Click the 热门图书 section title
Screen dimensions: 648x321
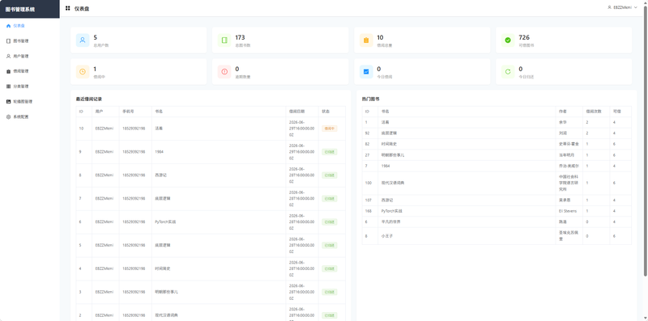click(371, 99)
